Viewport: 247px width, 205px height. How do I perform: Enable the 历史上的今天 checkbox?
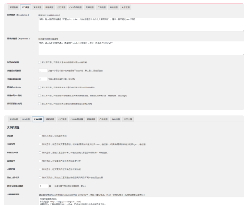coord(40,178)
